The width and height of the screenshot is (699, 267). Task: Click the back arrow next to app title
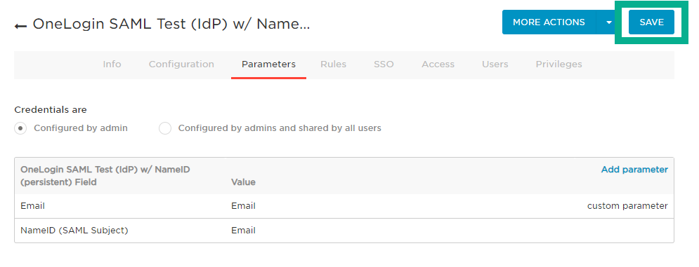pos(20,25)
